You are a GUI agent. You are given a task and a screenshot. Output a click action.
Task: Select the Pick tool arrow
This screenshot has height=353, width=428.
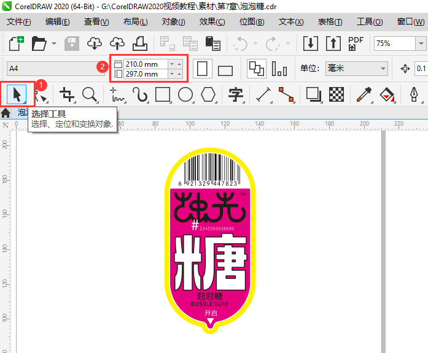click(x=17, y=94)
